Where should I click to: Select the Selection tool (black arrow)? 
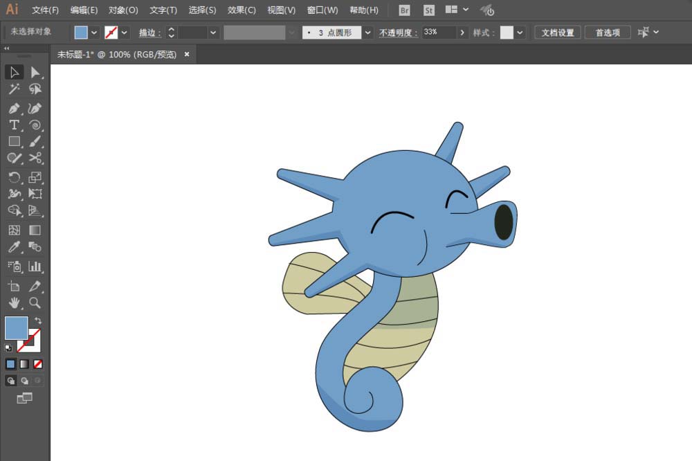14,73
